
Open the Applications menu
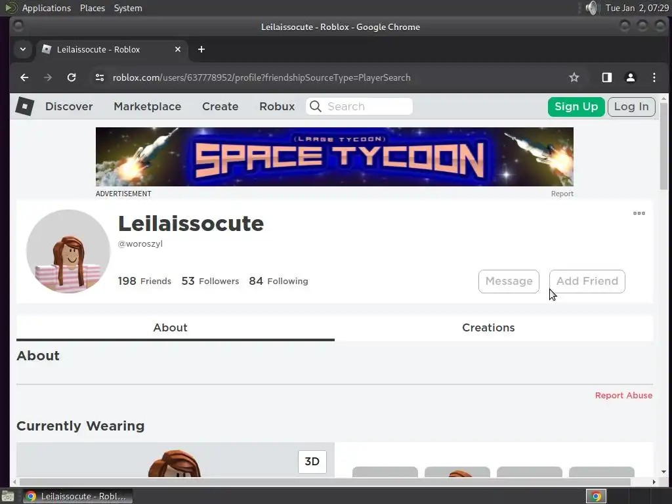(47, 8)
